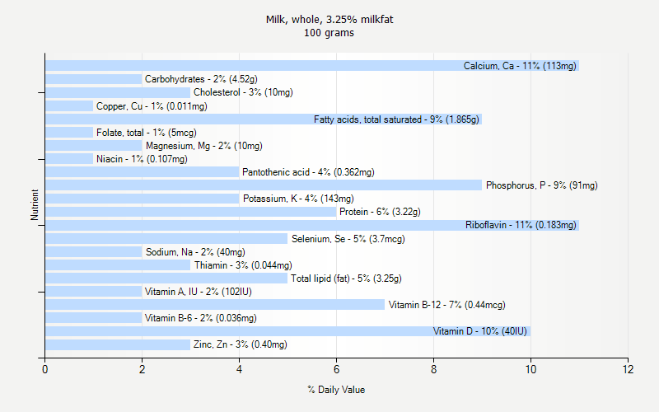Select 'Vitamin B-12 - 7% (0.44mcg)' label
The height and width of the screenshot is (412, 659).
(x=446, y=305)
